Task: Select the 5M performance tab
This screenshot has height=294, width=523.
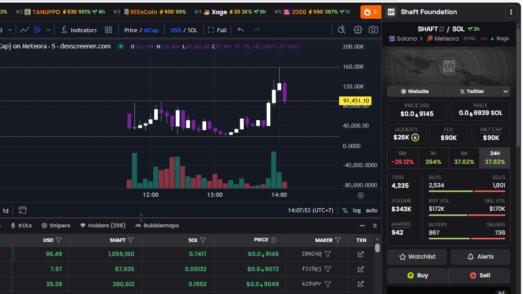Action: click(x=402, y=158)
